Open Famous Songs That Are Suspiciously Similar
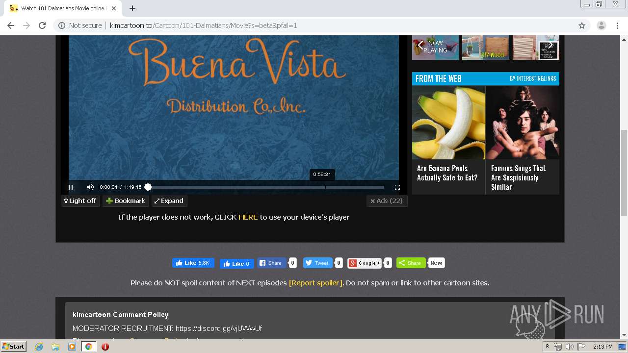This screenshot has height=353, width=628. point(519,177)
